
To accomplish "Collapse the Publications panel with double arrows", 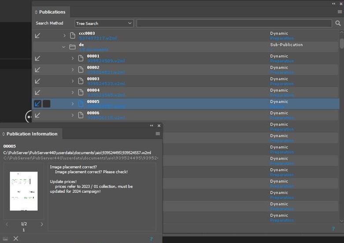I will click(x=333, y=4).
